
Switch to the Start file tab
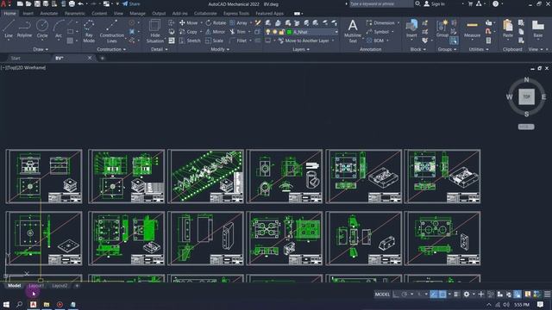[x=16, y=58]
